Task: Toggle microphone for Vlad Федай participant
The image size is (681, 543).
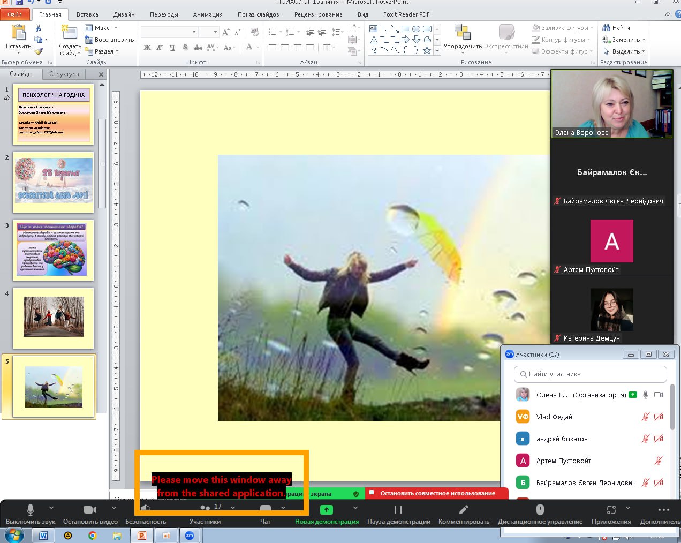Action: 646,417
